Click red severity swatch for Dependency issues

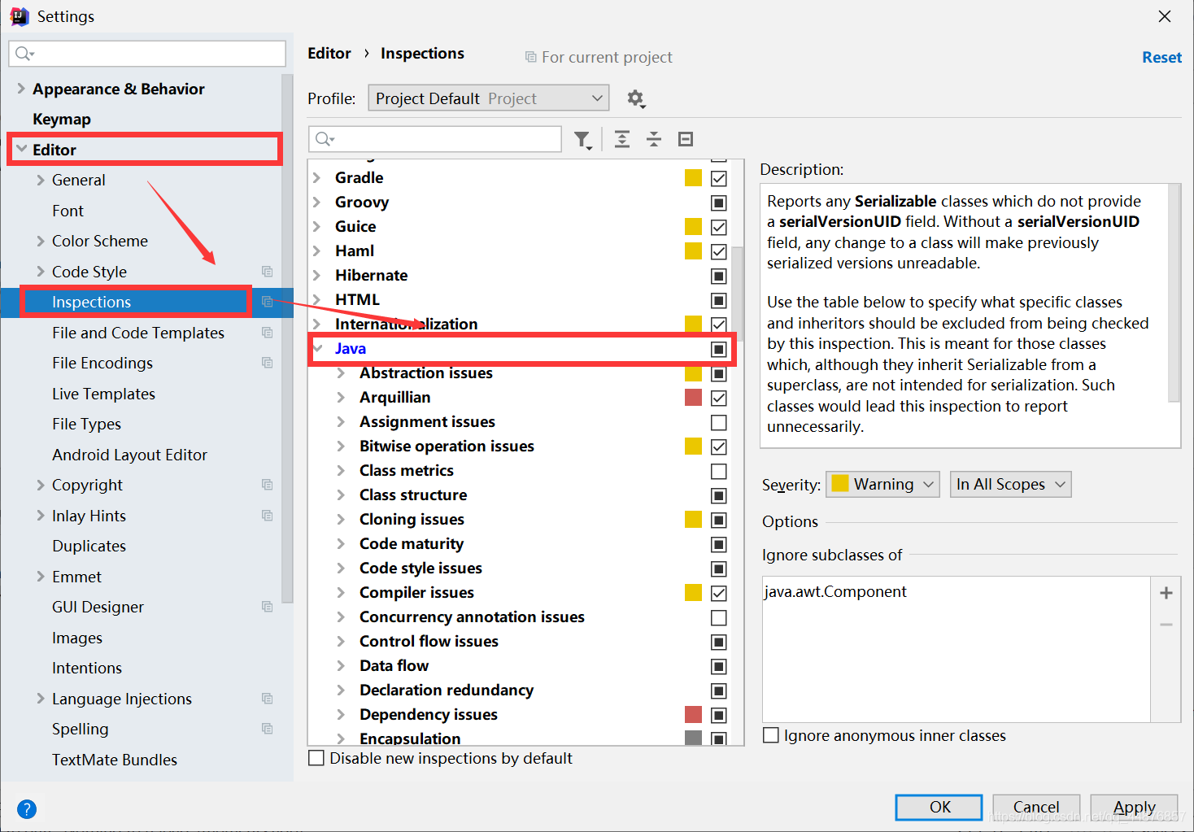coord(693,715)
